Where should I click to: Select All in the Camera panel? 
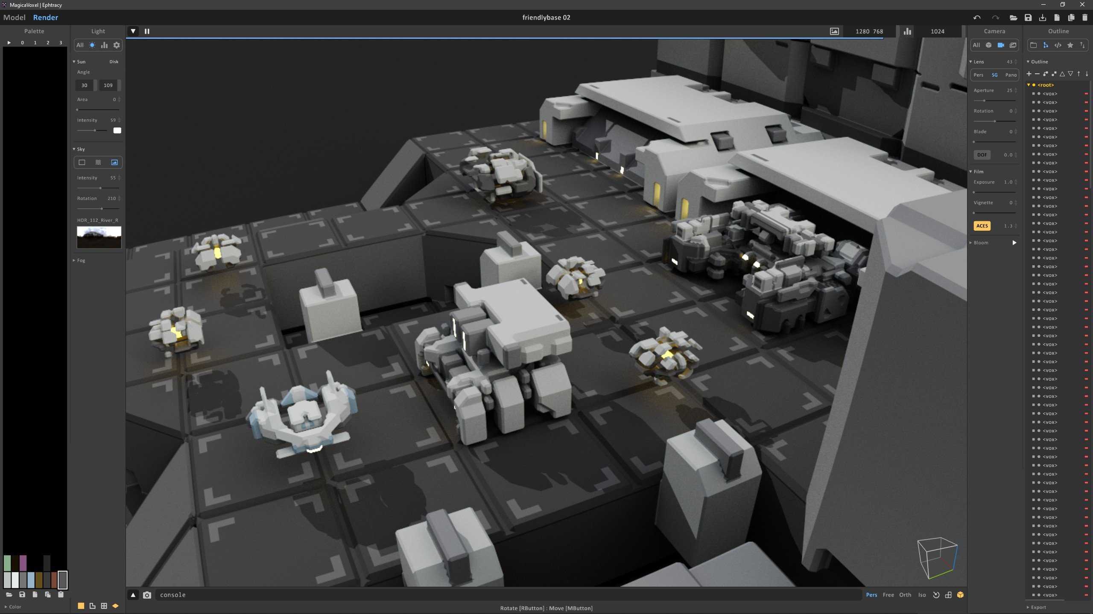click(976, 45)
